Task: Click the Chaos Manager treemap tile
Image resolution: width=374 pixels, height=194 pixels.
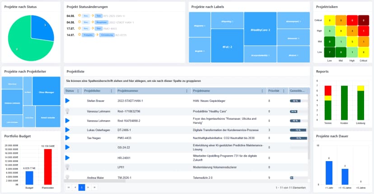Action: click(46, 91)
